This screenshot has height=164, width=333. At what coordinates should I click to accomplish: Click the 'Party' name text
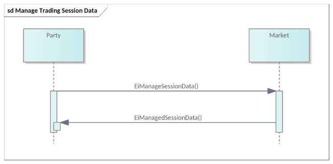pos(53,35)
